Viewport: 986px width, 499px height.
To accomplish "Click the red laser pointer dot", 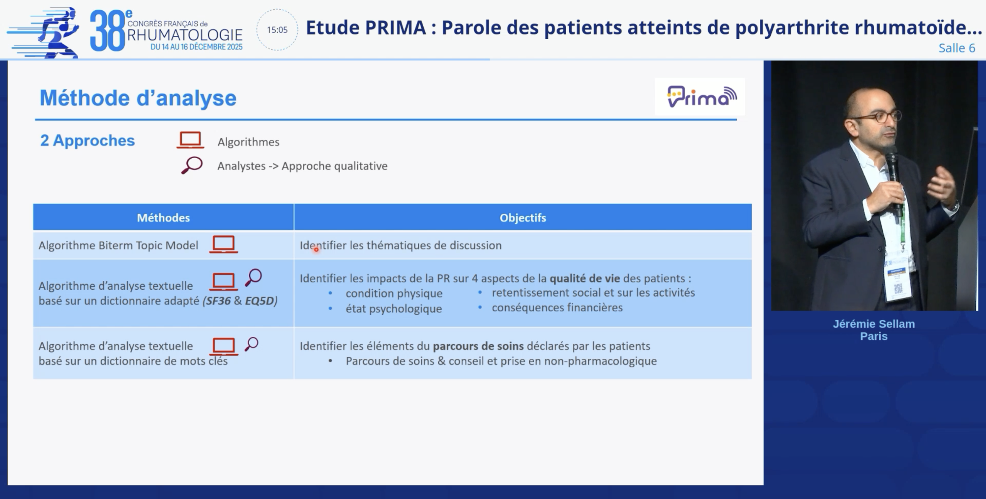I will click(x=316, y=250).
